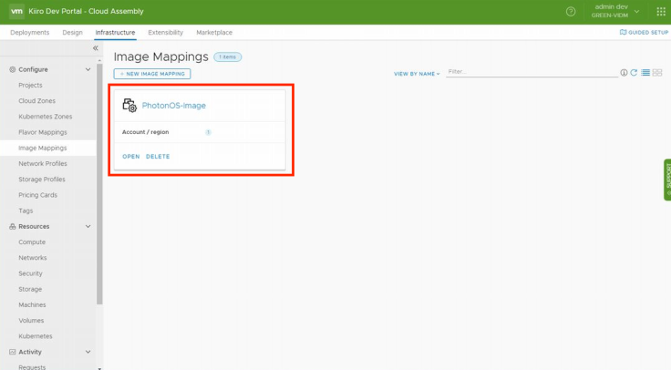Go to the Extensibility tab

click(x=166, y=33)
